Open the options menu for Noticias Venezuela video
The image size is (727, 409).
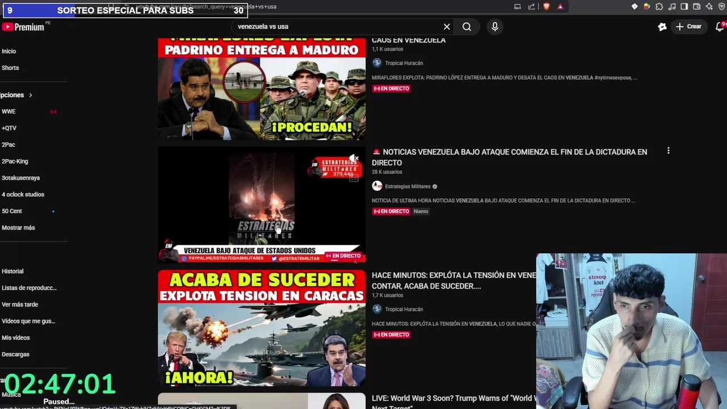(668, 151)
